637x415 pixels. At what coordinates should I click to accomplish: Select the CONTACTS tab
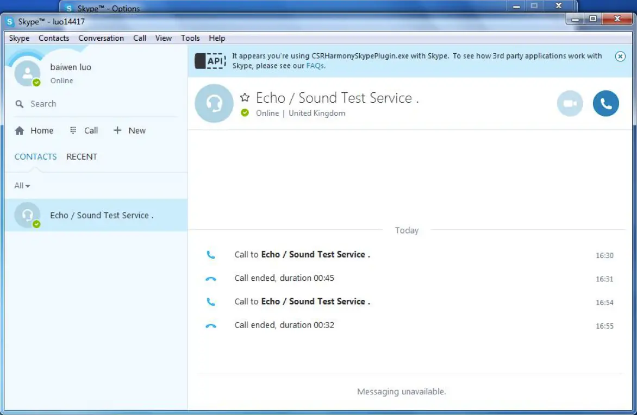(35, 156)
